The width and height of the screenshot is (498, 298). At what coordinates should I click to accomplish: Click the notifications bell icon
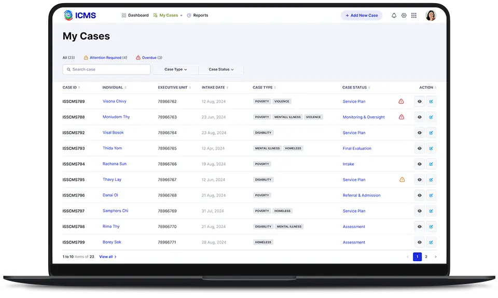pos(394,16)
